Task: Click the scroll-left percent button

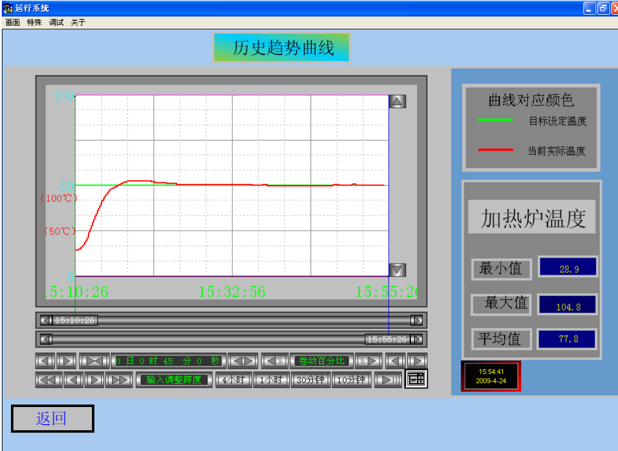Action: 275,361
